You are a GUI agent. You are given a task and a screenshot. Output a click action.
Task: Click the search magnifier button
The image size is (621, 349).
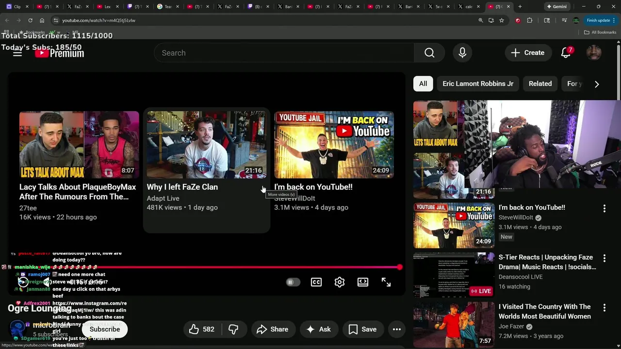click(429, 53)
